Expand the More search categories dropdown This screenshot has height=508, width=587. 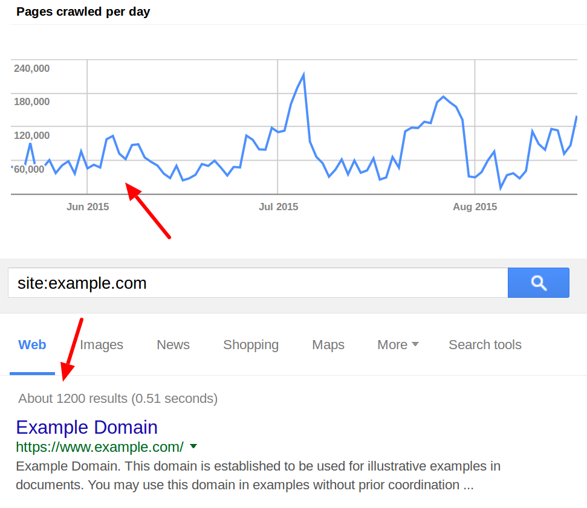coord(398,345)
